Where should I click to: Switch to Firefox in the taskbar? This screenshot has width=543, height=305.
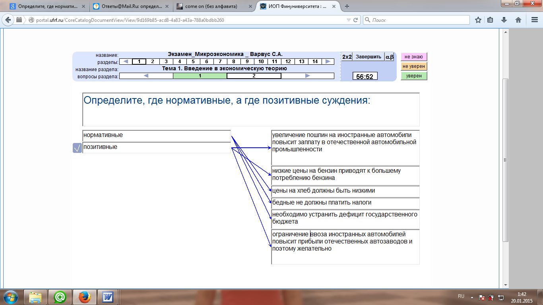(84, 297)
